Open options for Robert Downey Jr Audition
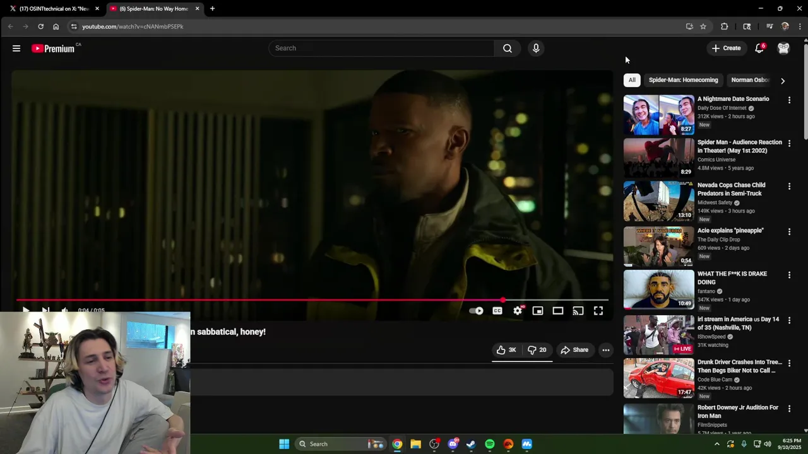808x454 pixels. tap(789, 409)
